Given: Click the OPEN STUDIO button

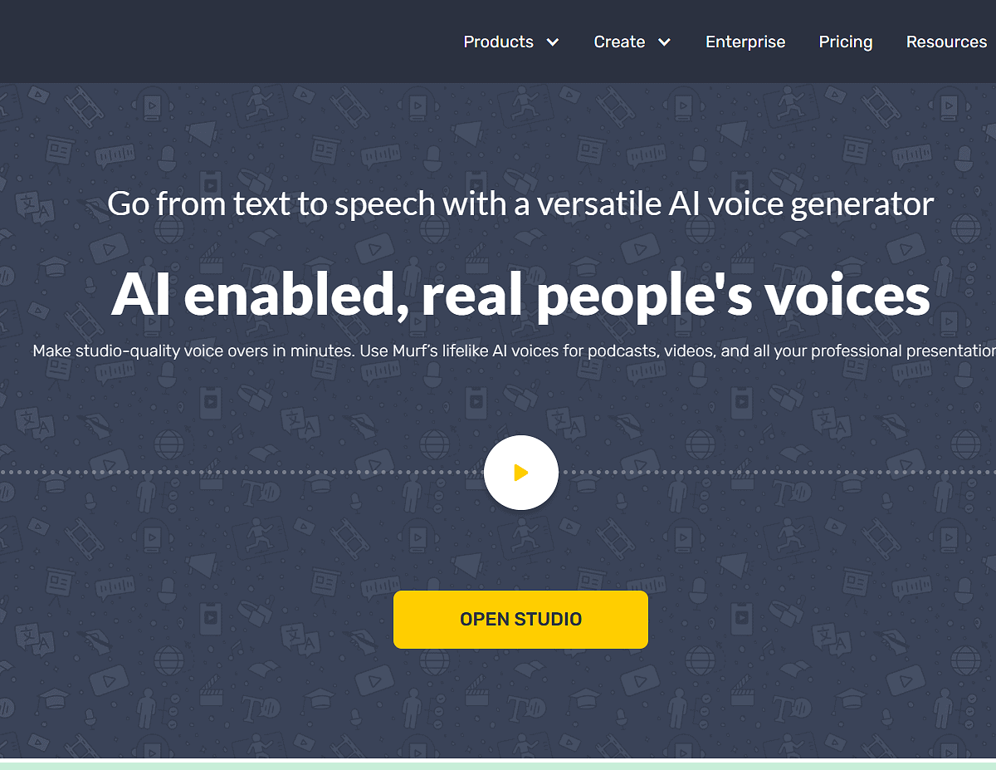Looking at the screenshot, I should click(520, 619).
